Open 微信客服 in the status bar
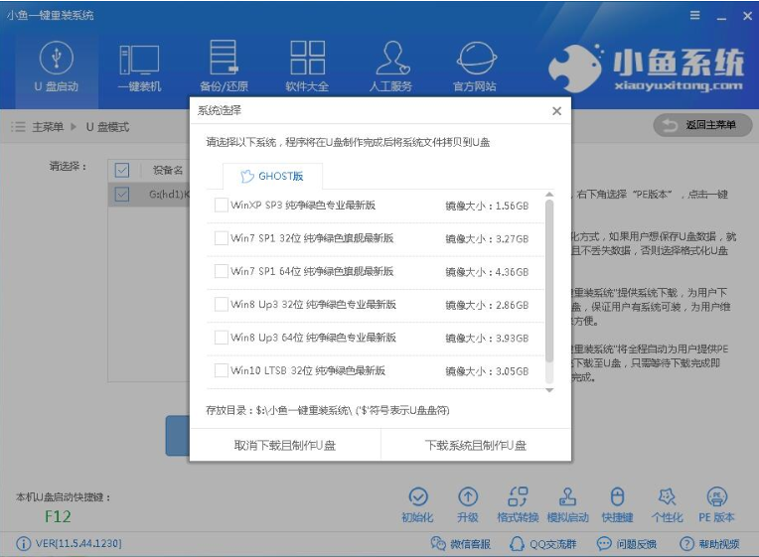 [x=460, y=544]
